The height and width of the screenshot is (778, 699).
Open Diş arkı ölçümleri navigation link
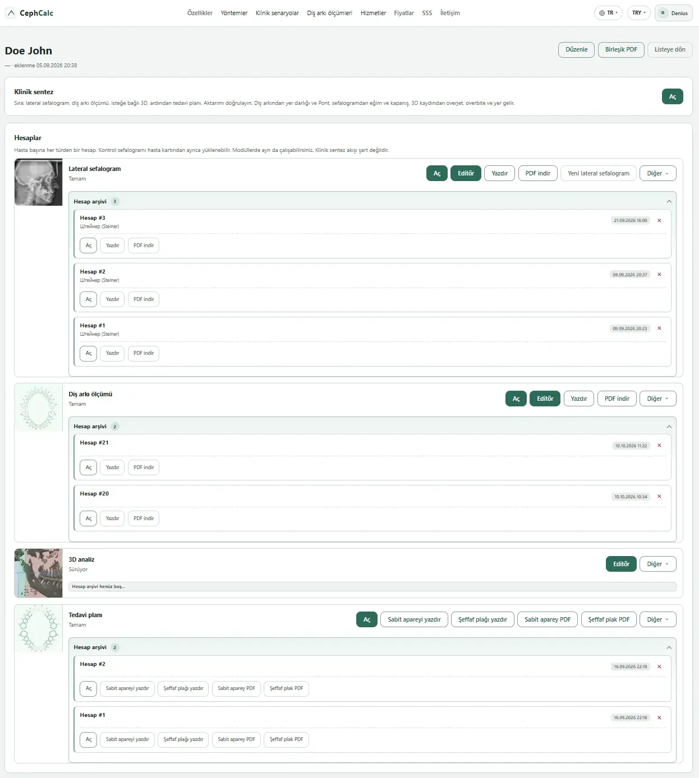click(x=330, y=13)
